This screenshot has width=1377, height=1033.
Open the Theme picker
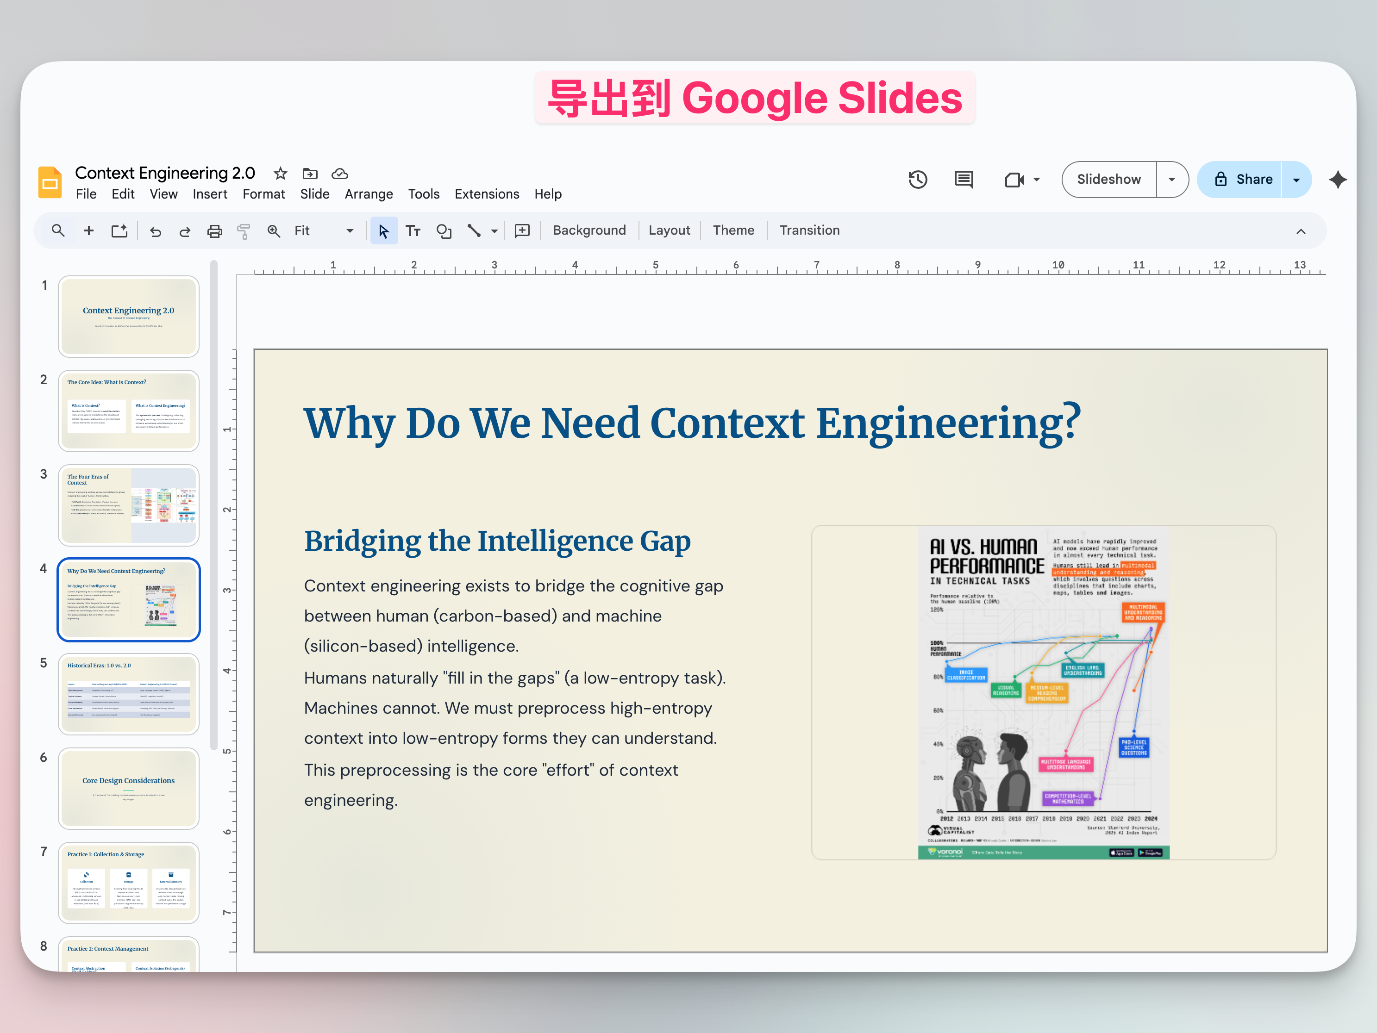pos(734,230)
